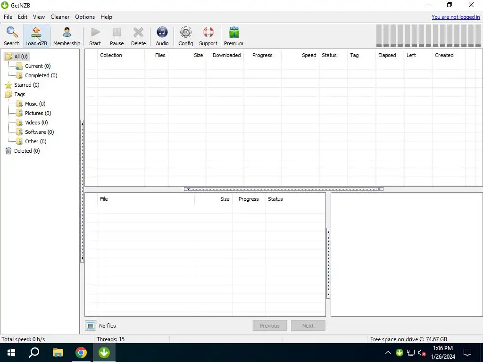Show hidden system tray icons

388,353
